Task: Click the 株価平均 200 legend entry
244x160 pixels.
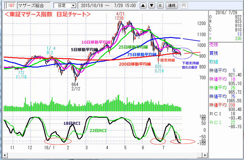Action: pos(222,105)
